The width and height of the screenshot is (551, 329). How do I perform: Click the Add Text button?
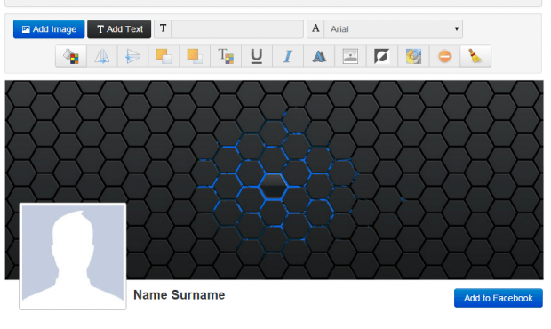(x=119, y=28)
